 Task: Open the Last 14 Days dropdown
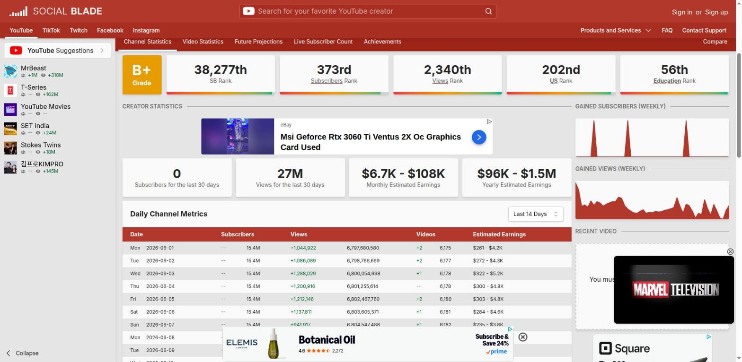(536, 214)
